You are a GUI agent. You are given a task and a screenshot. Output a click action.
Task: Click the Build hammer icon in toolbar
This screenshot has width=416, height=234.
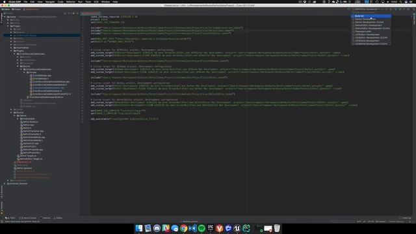click(x=349, y=9)
